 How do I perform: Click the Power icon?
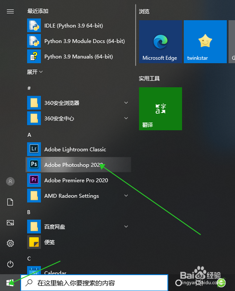coord(10,264)
